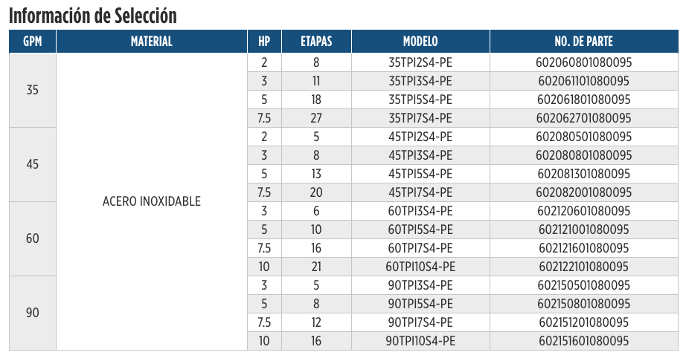Select the ACERO INOXIDABLE cell
Screen dimensions: 686x358
pyautogui.click(x=151, y=202)
